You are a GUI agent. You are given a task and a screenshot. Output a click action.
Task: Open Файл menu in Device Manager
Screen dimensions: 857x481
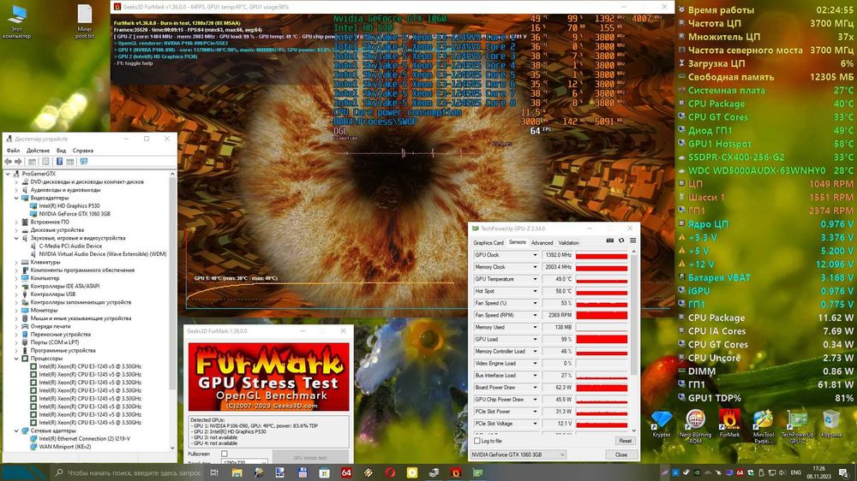point(13,151)
